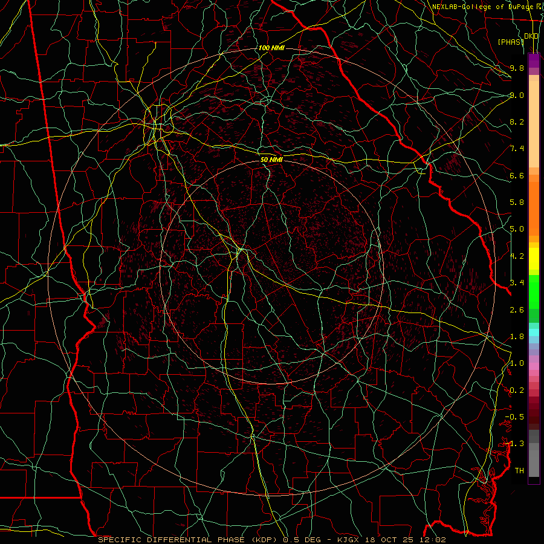Select the 8.2 value on color scale

[517, 121]
